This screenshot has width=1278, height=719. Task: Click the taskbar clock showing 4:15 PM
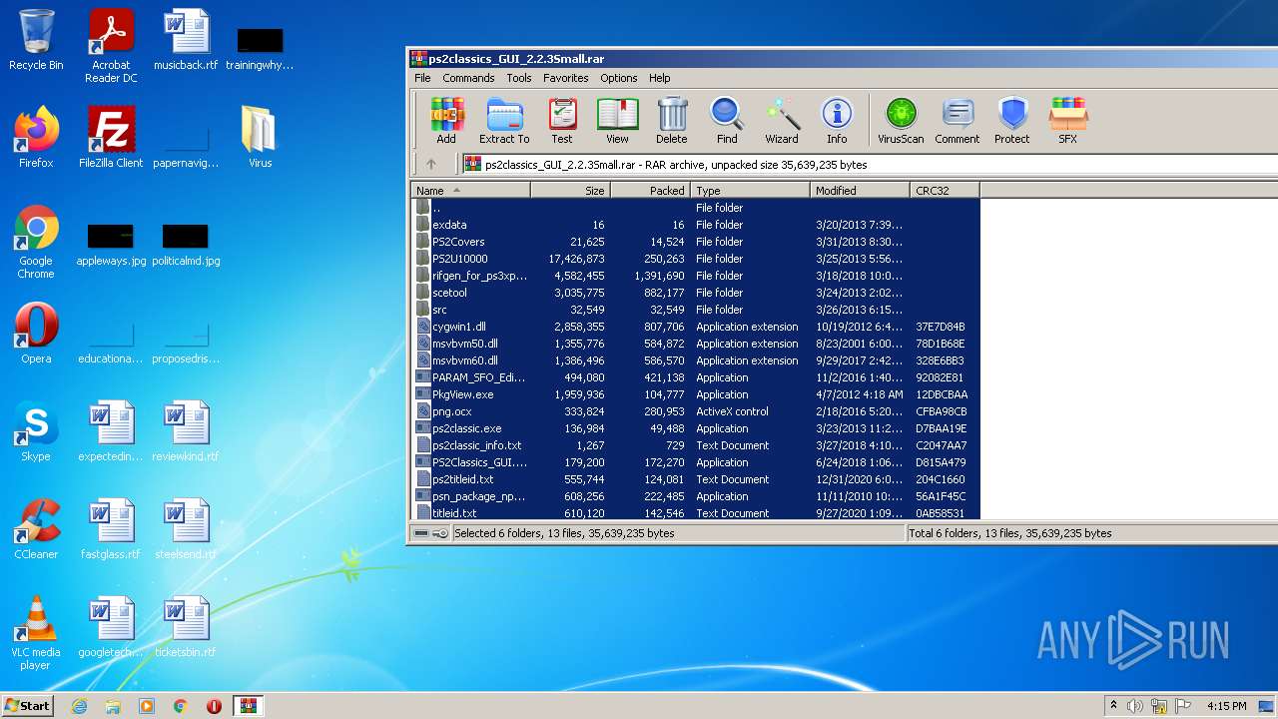(x=1226, y=706)
